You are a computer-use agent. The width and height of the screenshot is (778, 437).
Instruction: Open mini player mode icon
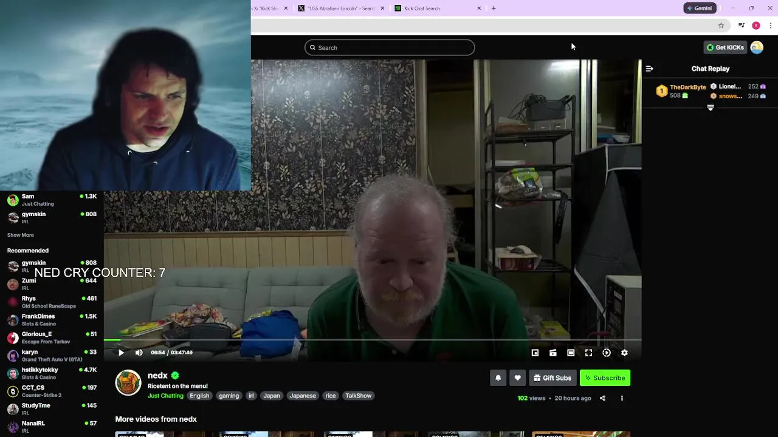point(535,353)
